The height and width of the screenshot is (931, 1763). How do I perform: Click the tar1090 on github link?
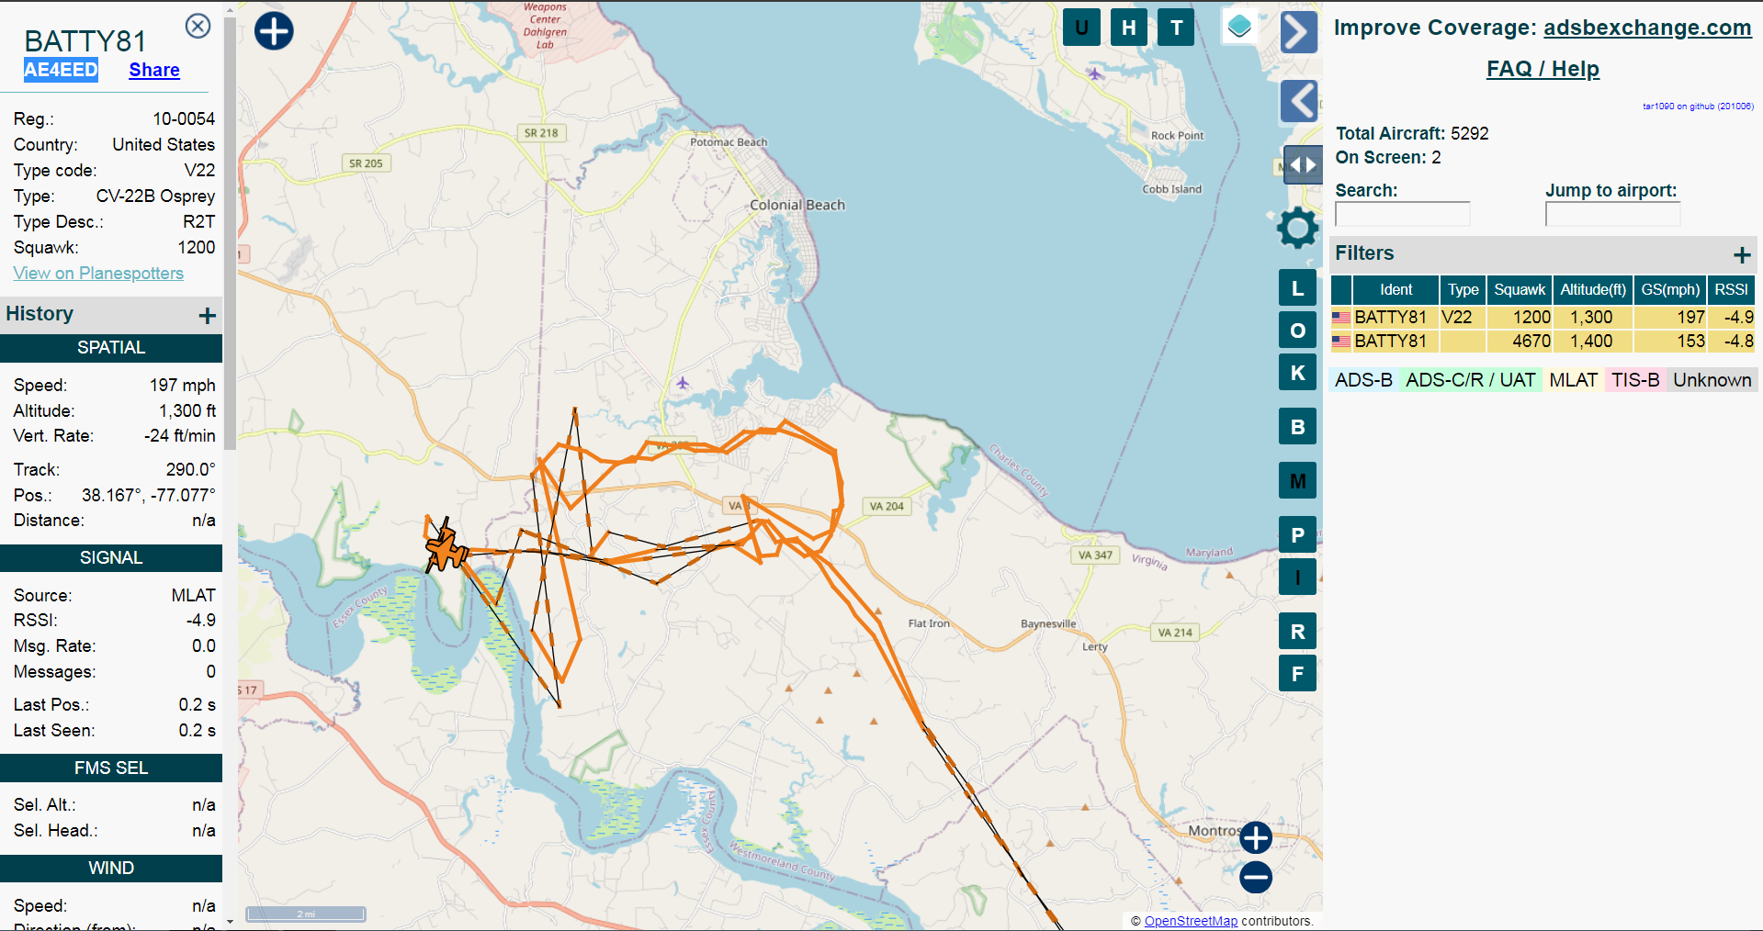point(1698,107)
